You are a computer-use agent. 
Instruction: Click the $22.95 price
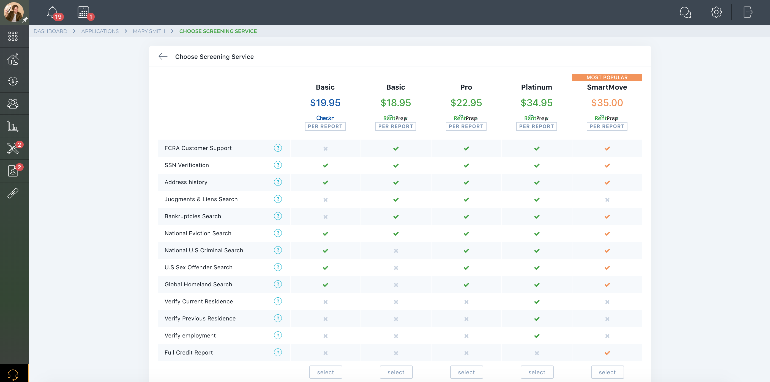pyautogui.click(x=466, y=103)
